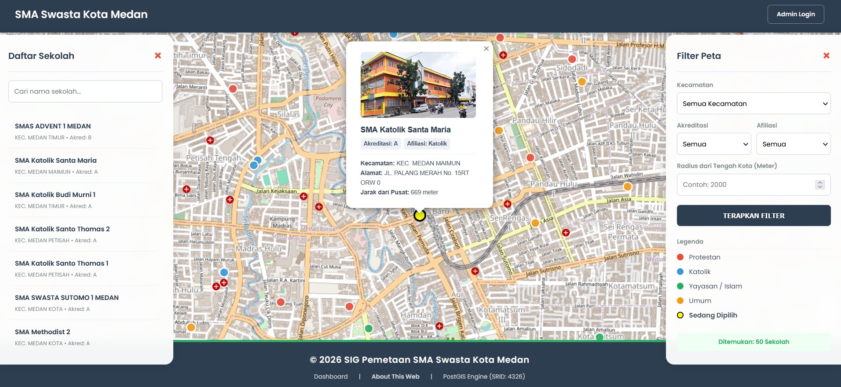Open the Afiliasi dropdown
The height and width of the screenshot is (387, 841).
[793, 144]
